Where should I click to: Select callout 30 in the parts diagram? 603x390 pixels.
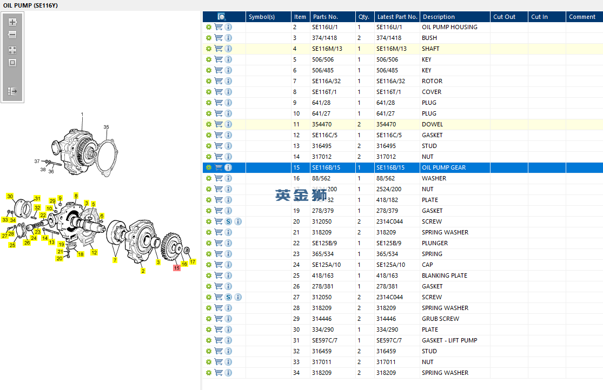coord(10,196)
